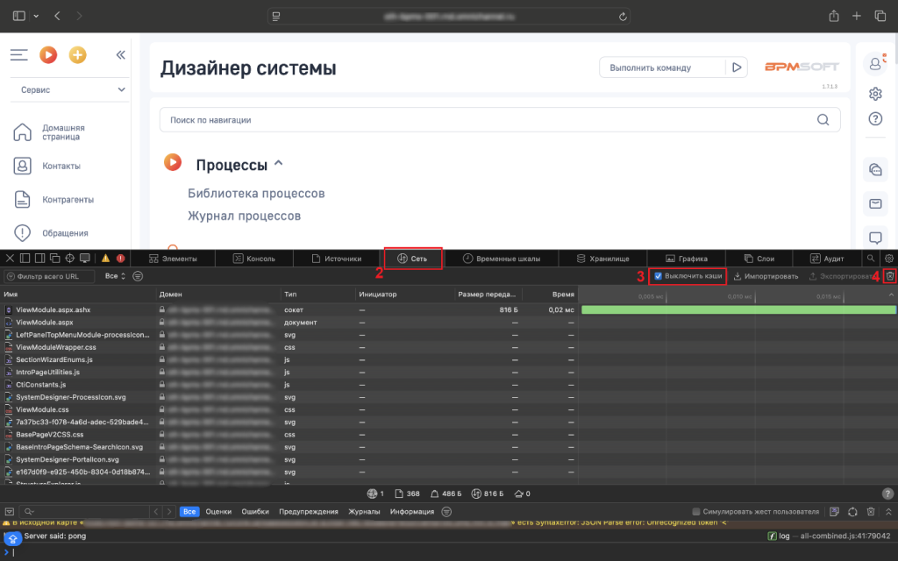Click the warning triangle in the inspector toolbar
The image size is (898, 561).
coord(103,258)
